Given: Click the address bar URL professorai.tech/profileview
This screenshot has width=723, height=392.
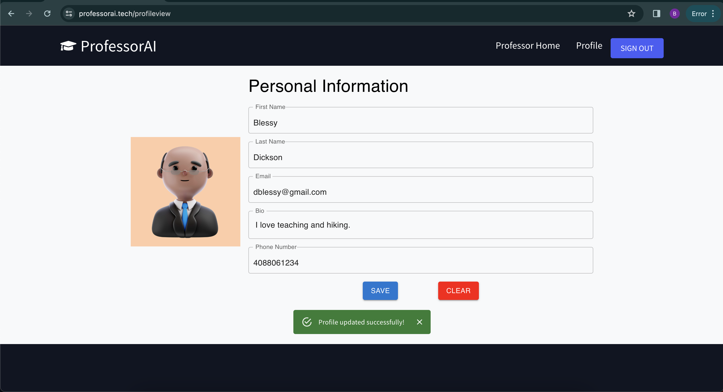Looking at the screenshot, I should [125, 14].
